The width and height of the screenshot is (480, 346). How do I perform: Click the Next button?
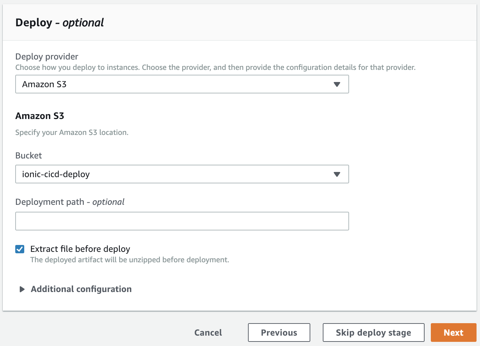tap(453, 333)
